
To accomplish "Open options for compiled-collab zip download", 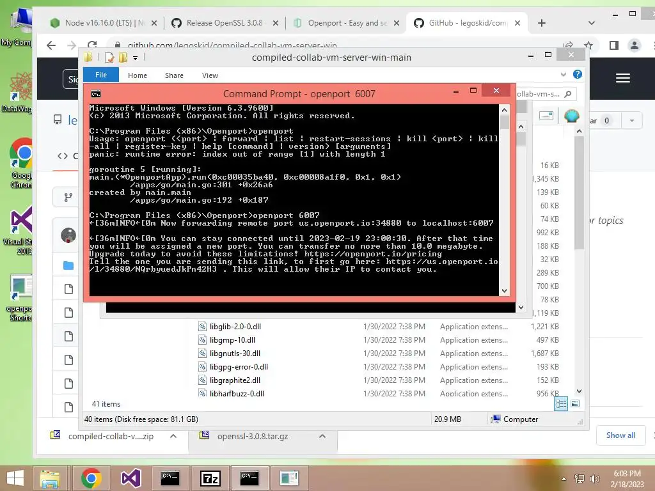I will pos(173,436).
